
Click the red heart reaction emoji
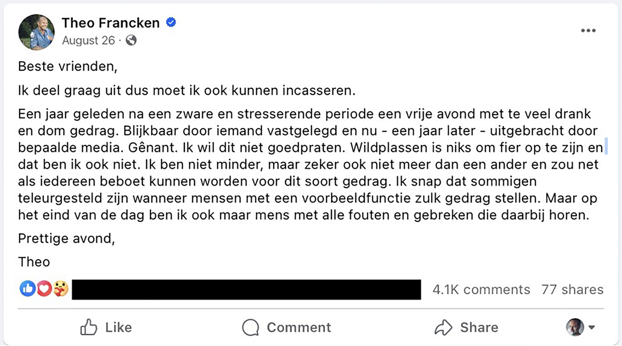point(44,289)
